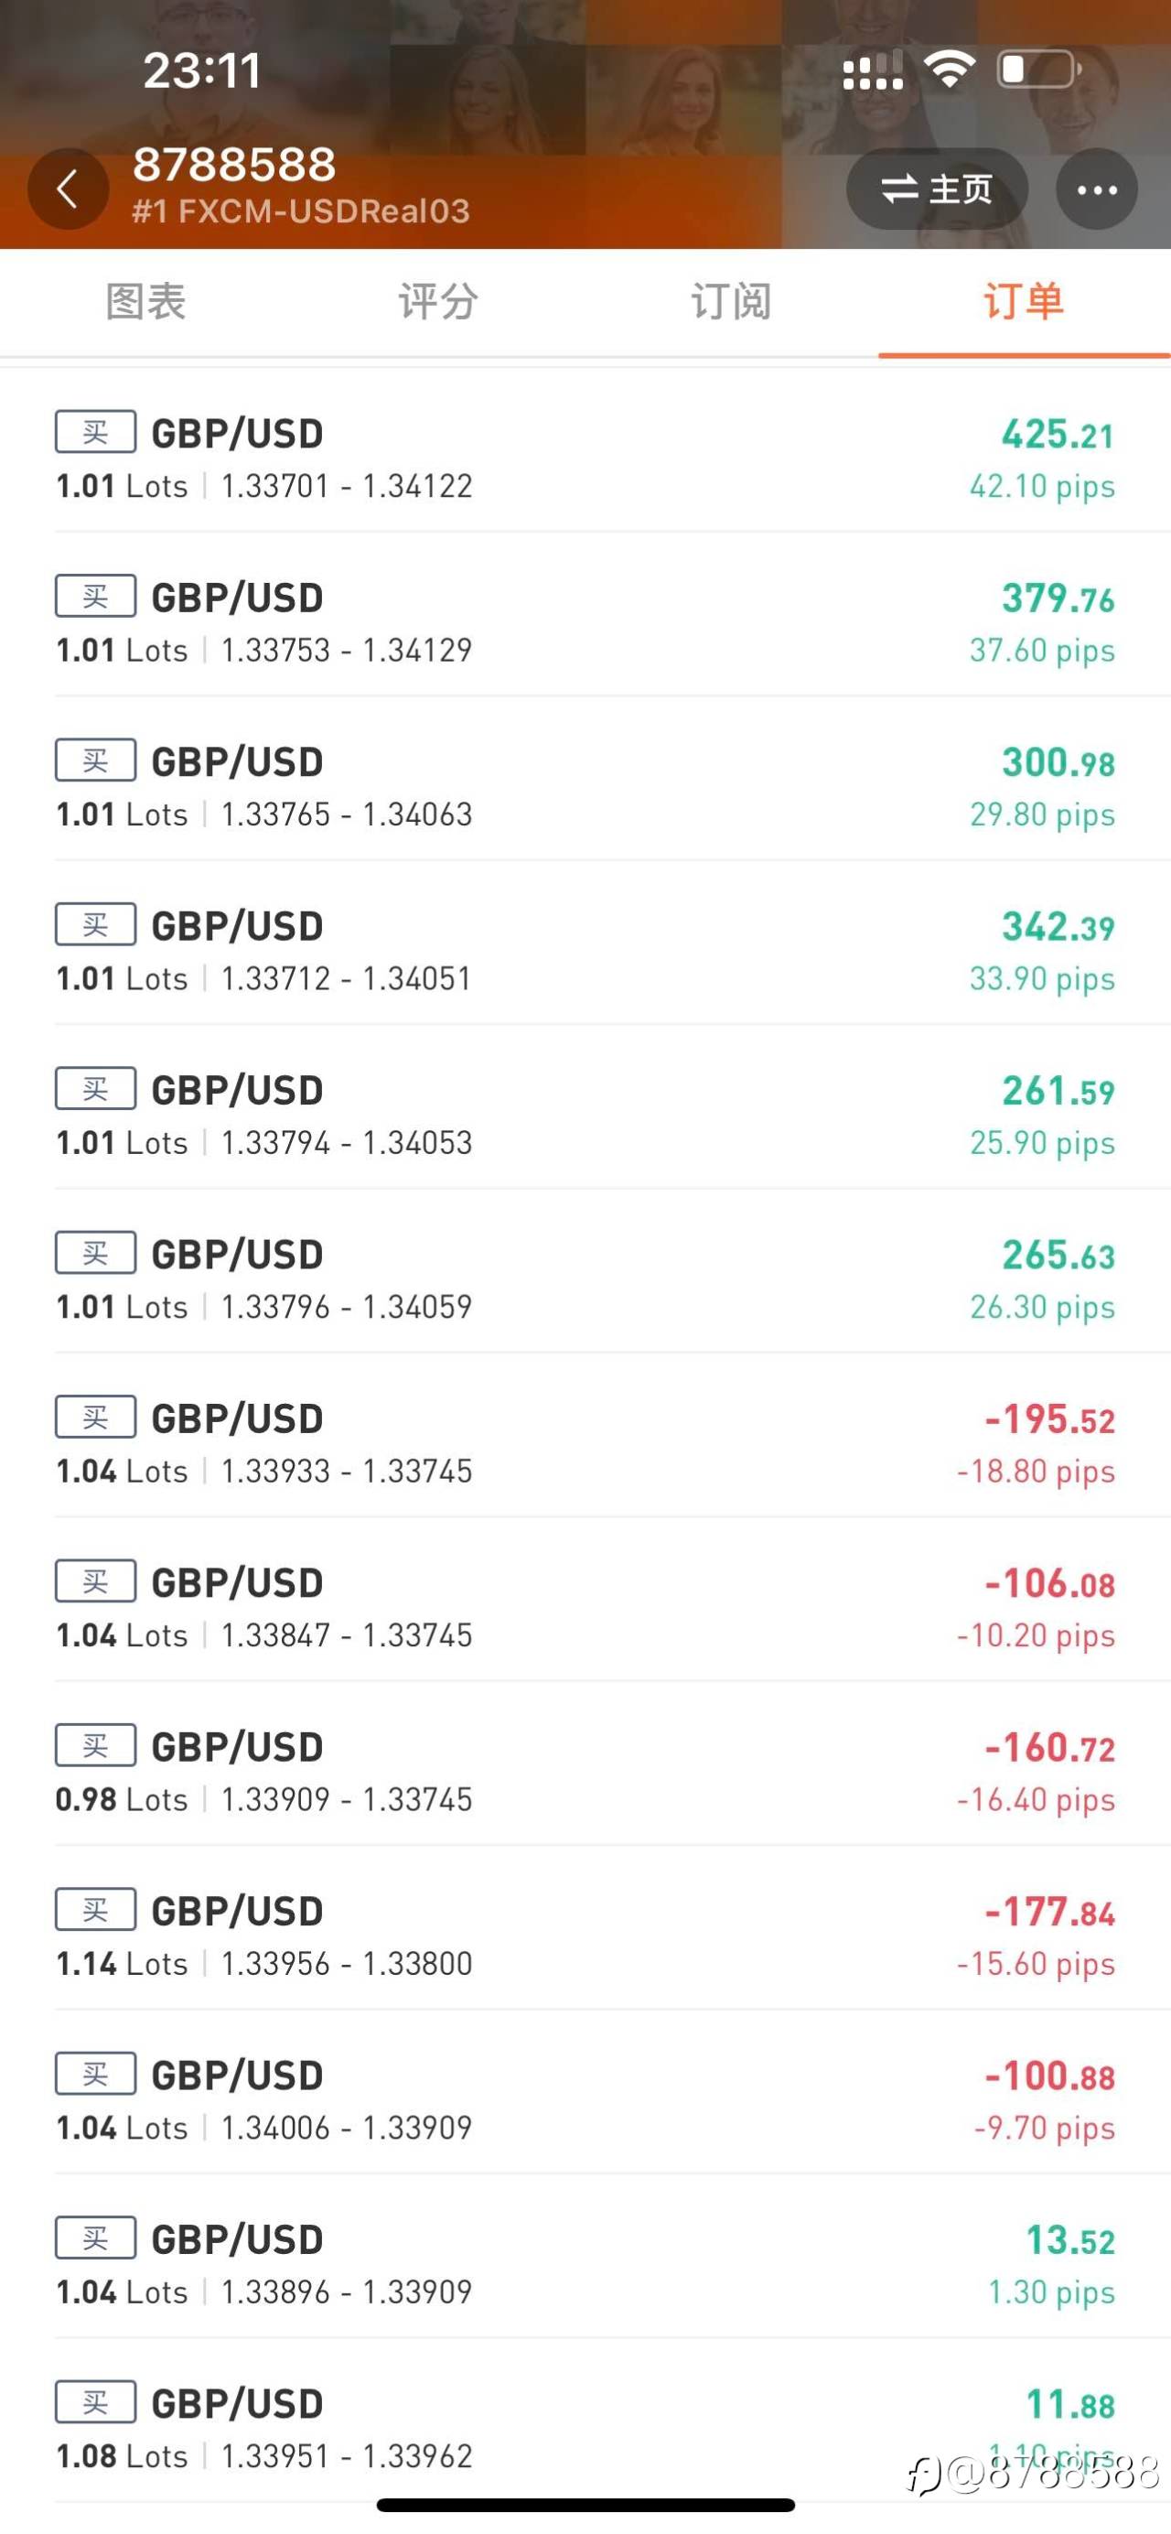Tap the battery indicator icon

click(1039, 70)
